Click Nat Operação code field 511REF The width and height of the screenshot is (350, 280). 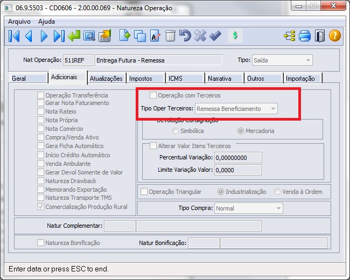coord(79,60)
